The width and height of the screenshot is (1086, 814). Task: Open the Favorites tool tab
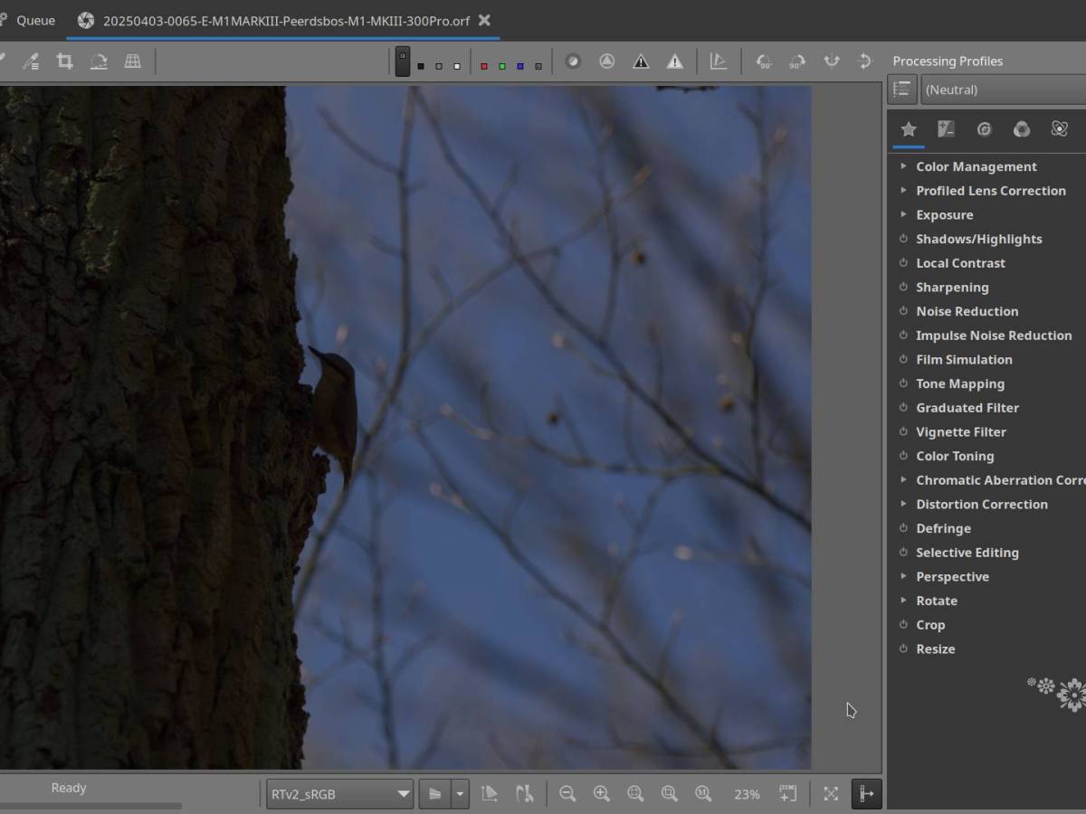tap(909, 129)
